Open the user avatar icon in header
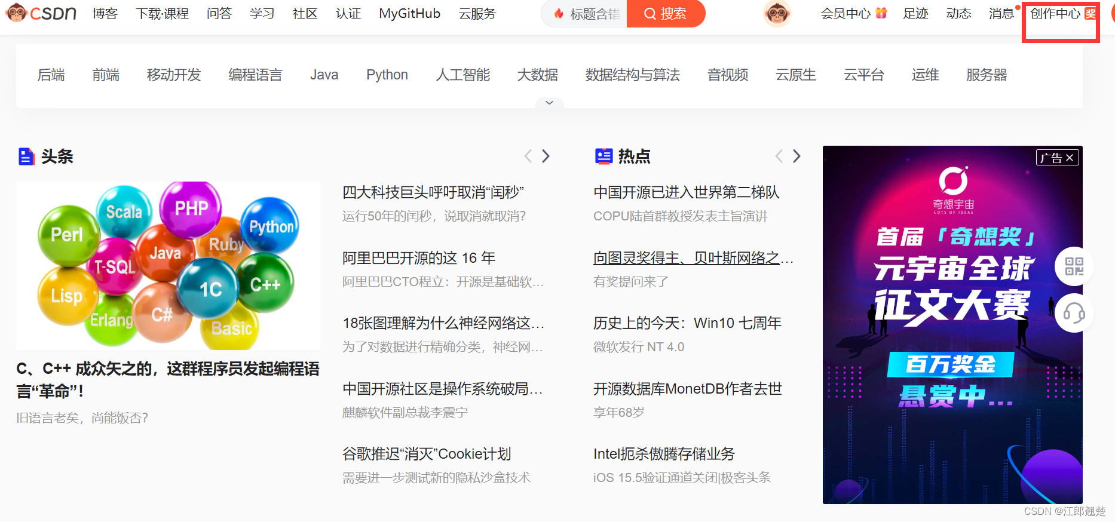 click(777, 13)
